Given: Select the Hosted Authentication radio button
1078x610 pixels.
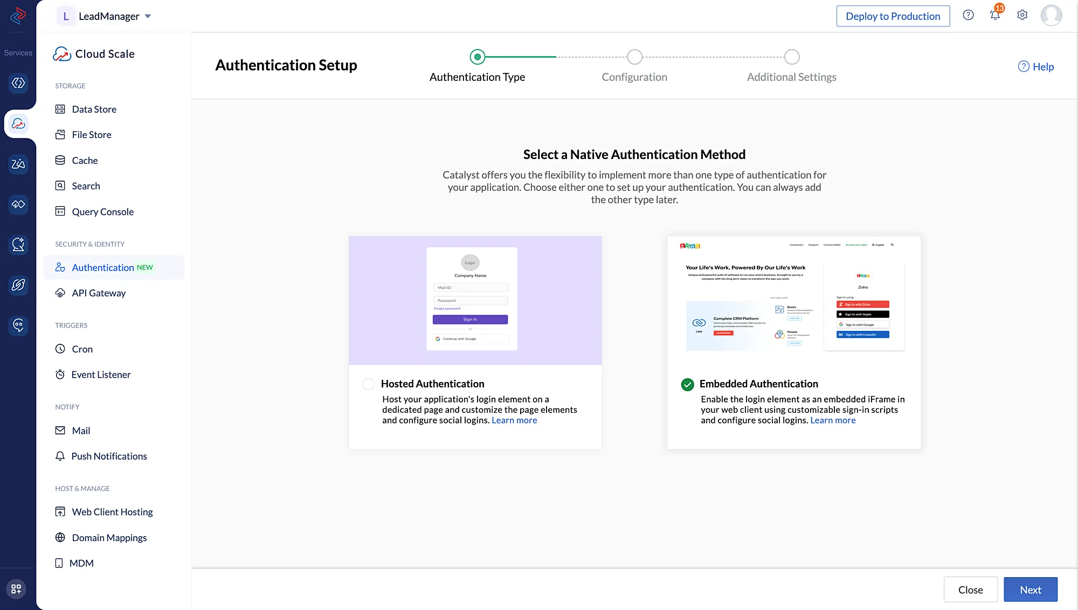Looking at the screenshot, I should pos(368,384).
